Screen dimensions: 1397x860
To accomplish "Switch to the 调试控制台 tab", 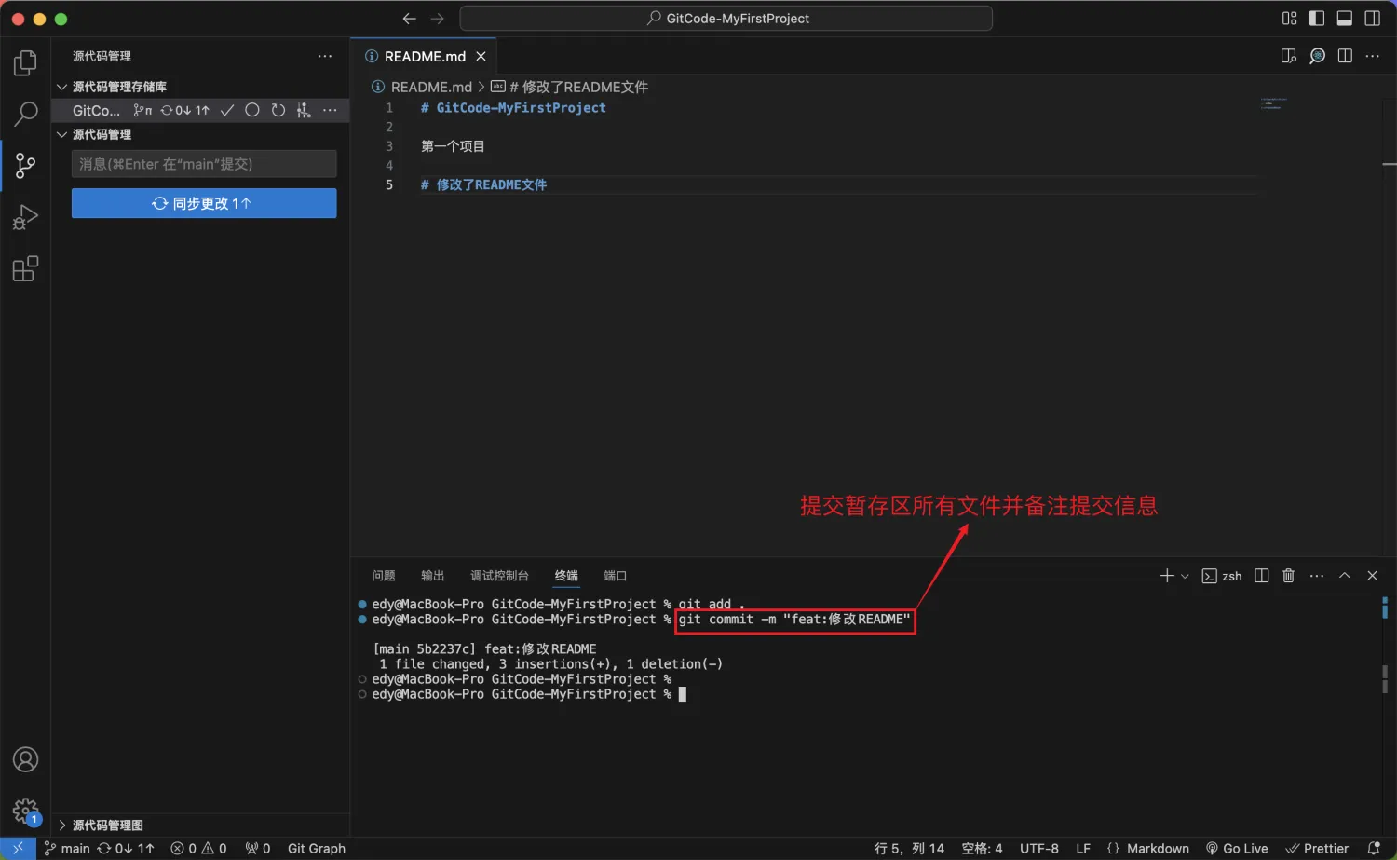I will point(499,576).
